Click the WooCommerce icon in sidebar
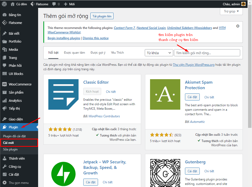 click(x=4, y=84)
